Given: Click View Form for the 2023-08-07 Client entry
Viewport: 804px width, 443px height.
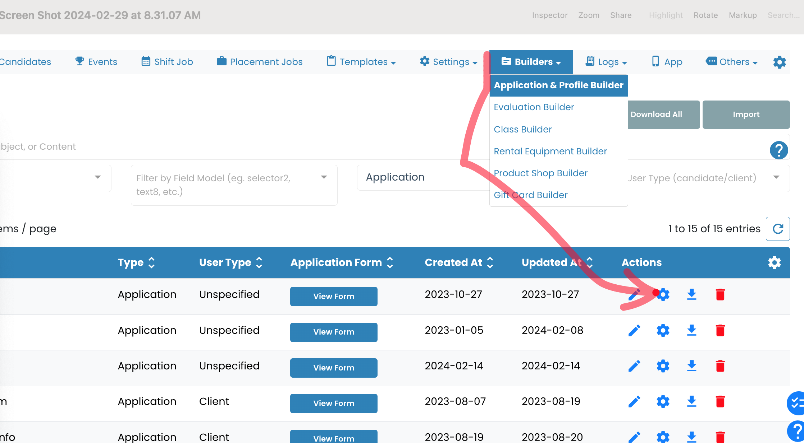Looking at the screenshot, I should click(x=334, y=403).
